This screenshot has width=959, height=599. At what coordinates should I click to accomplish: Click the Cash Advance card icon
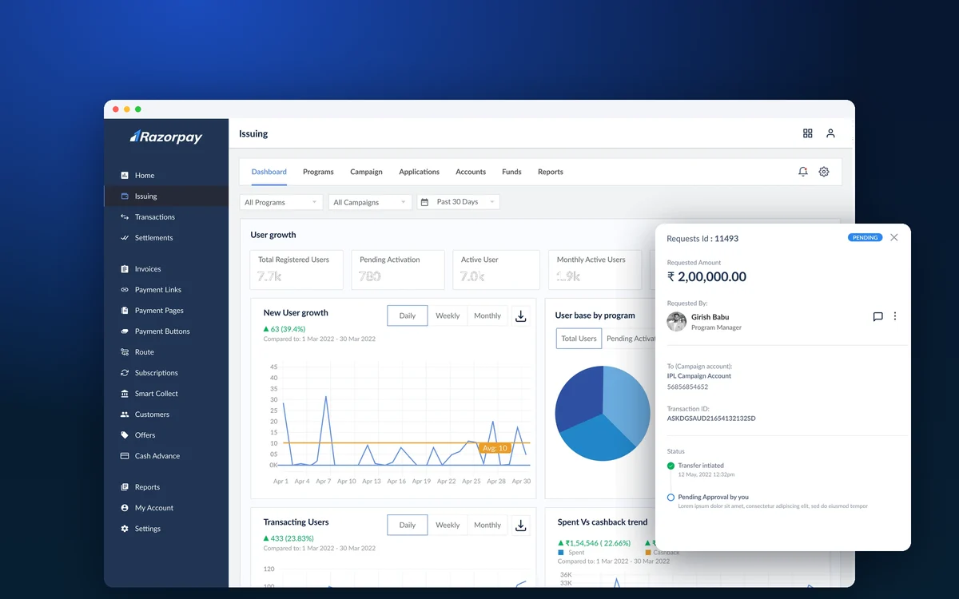(x=125, y=456)
